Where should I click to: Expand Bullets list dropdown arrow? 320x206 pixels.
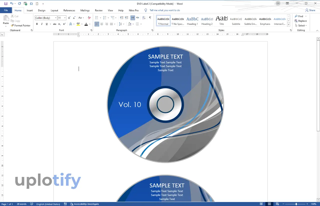pyautogui.click(x=100, y=18)
